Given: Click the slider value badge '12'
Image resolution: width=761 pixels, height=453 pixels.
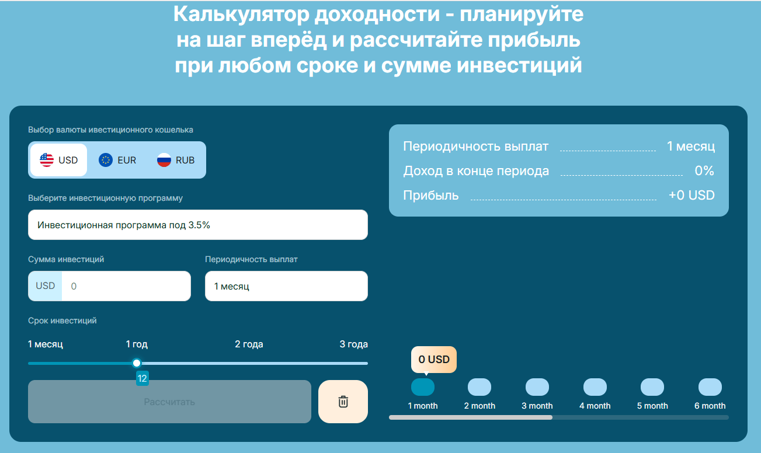Looking at the screenshot, I should tap(142, 379).
